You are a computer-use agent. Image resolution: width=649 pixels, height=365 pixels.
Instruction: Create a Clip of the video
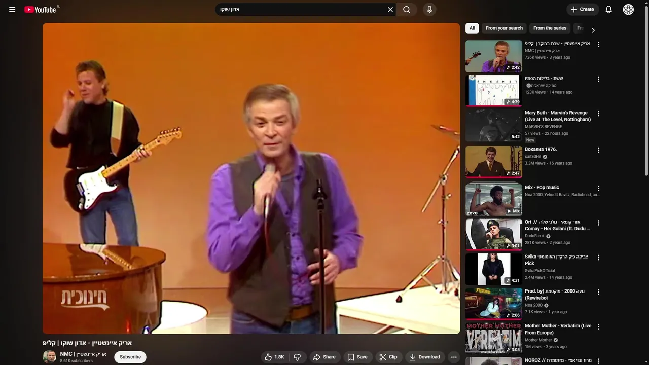click(388, 357)
